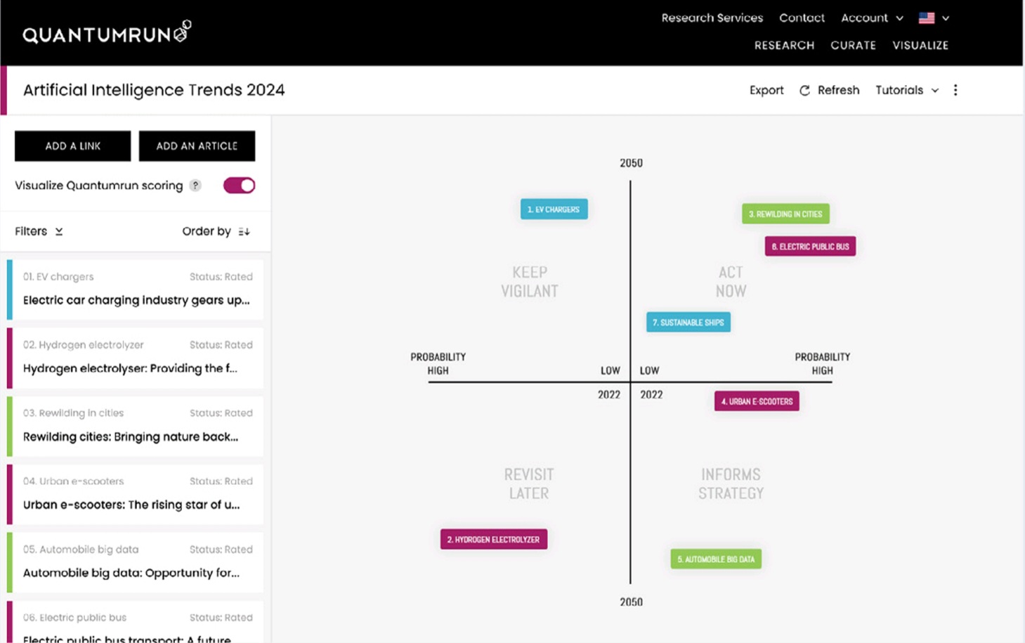
Task: Select the EV Chargers tag on chart
Action: 554,209
